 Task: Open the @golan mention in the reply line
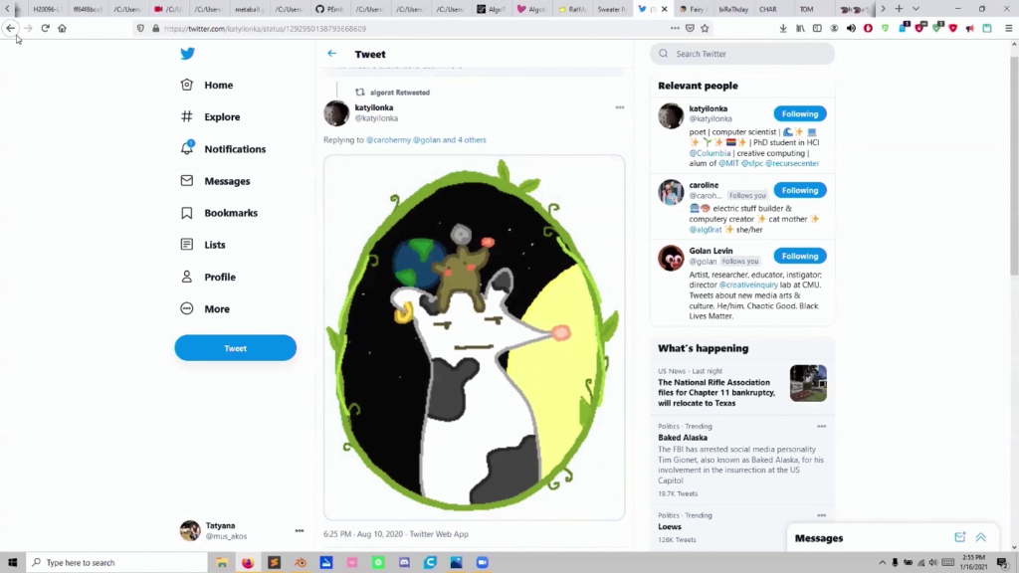426,139
